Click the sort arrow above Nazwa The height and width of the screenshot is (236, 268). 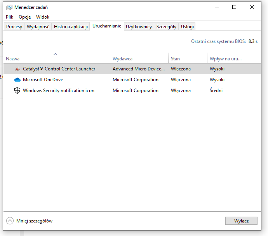(55, 54)
